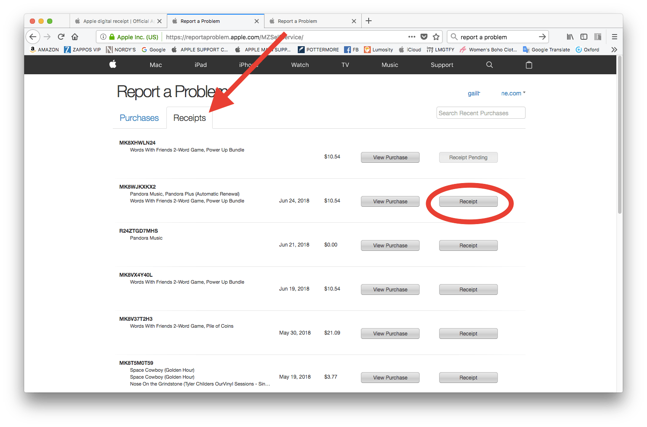
Task: Save the page to Pocket
Action: click(424, 37)
